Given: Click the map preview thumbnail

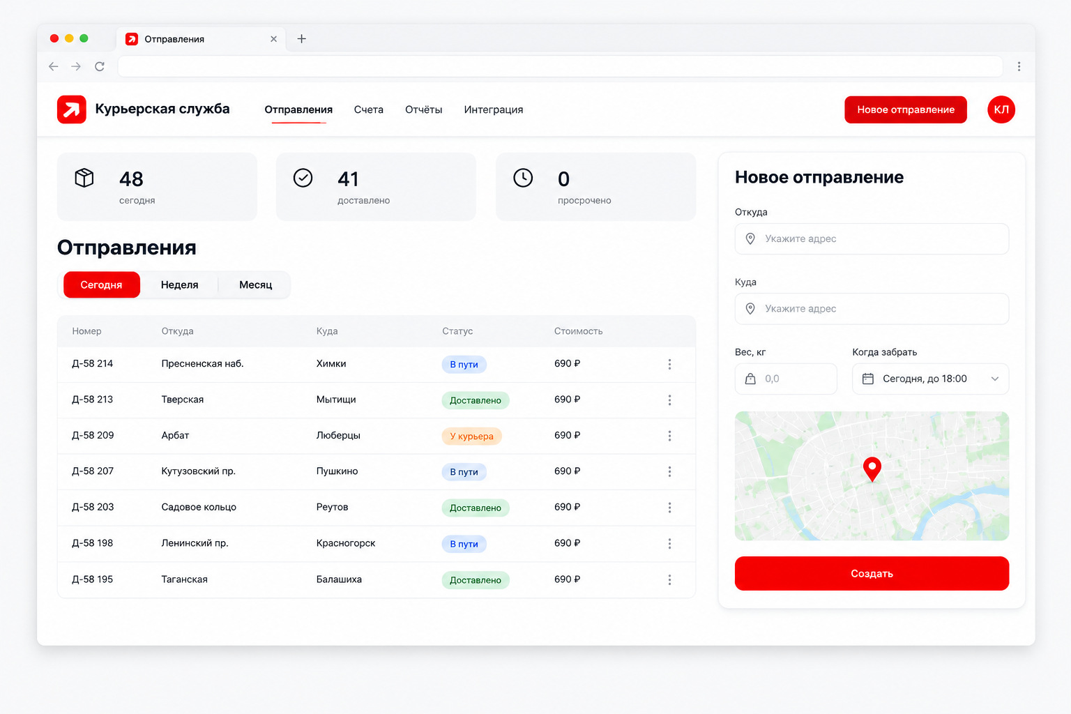Looking at the screenshot, I should (872, 476).
